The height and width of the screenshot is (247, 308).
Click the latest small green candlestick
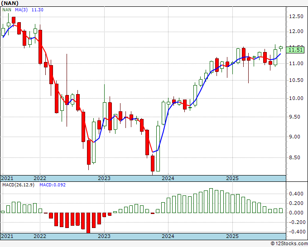(x=281, y=47)
